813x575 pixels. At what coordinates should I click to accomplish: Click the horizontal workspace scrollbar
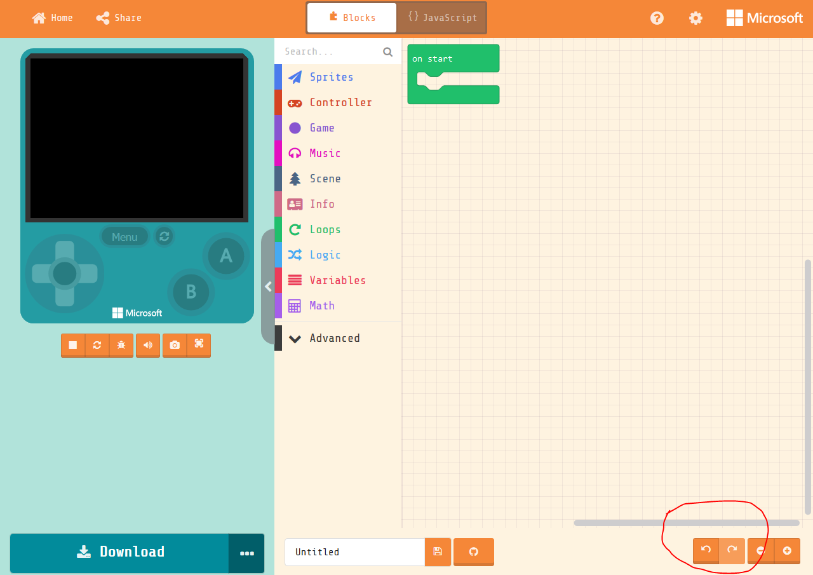tap(687, 523)
